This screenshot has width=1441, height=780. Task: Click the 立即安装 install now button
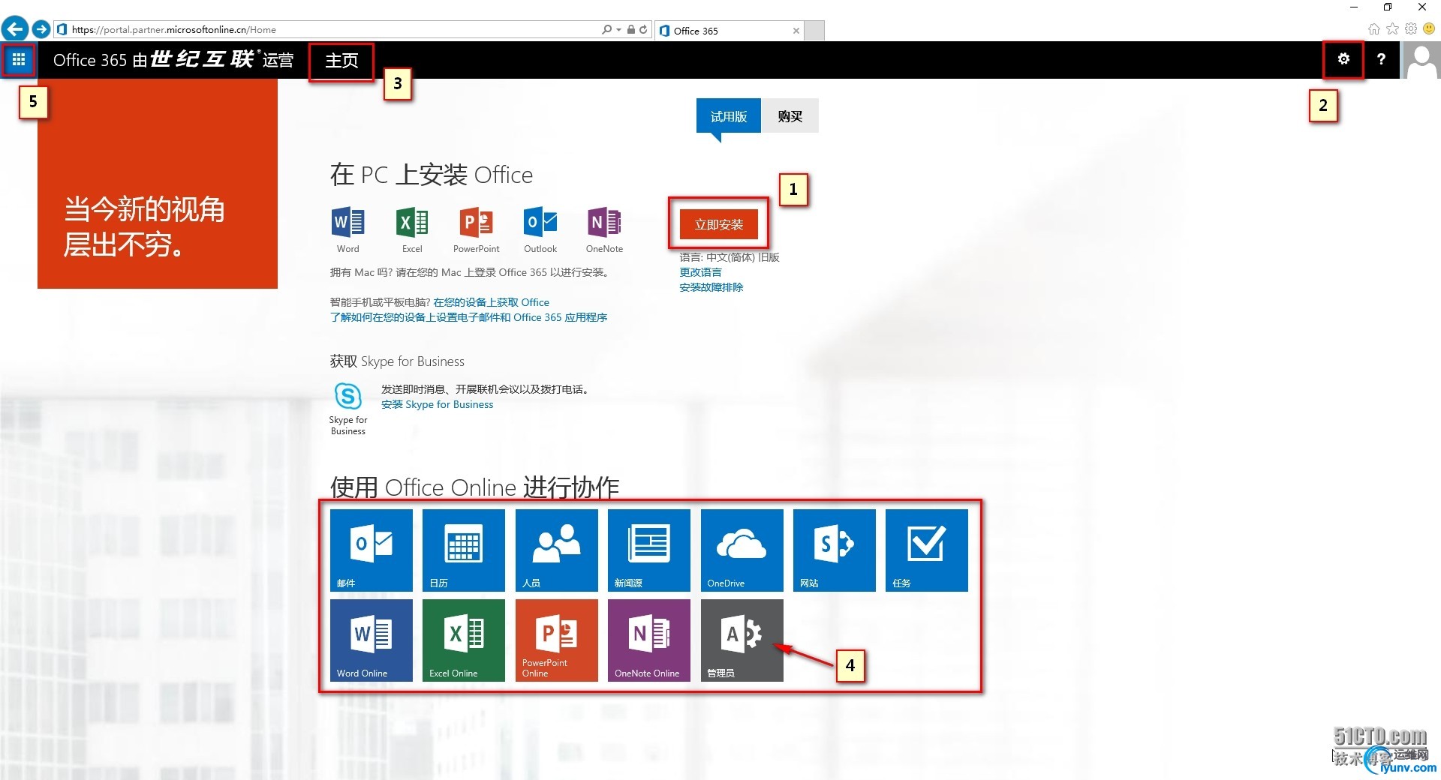pos(719,224)
